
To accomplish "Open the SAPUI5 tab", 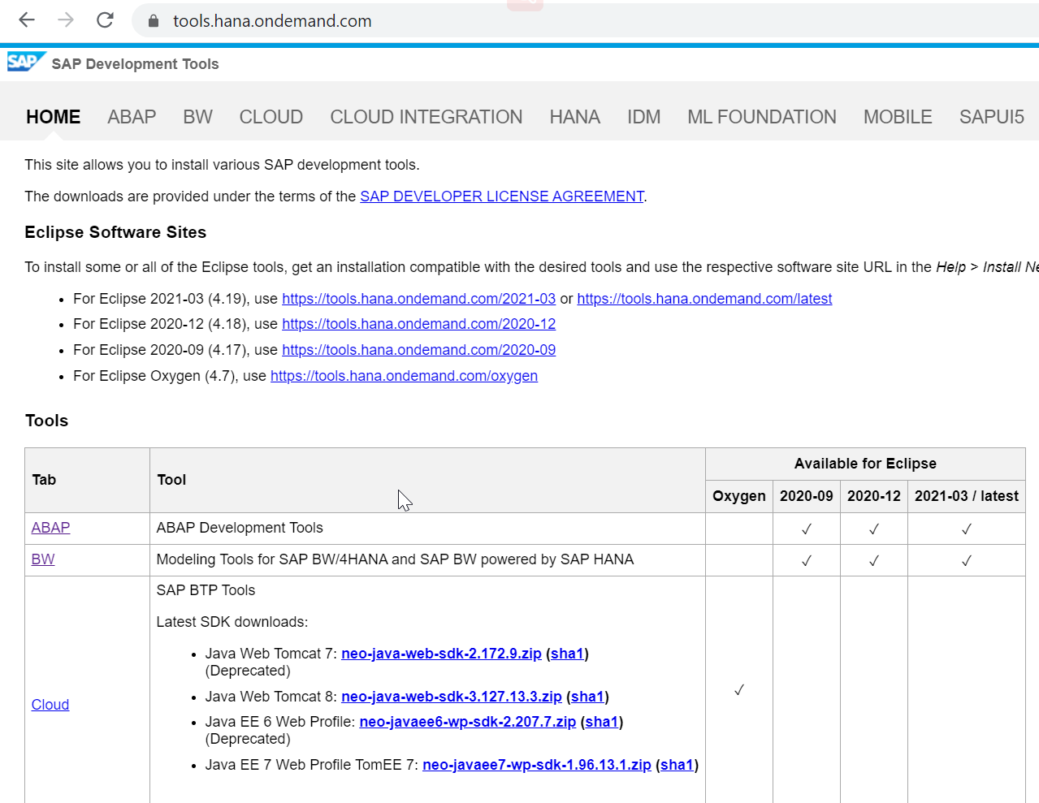I will click(991, 116).
